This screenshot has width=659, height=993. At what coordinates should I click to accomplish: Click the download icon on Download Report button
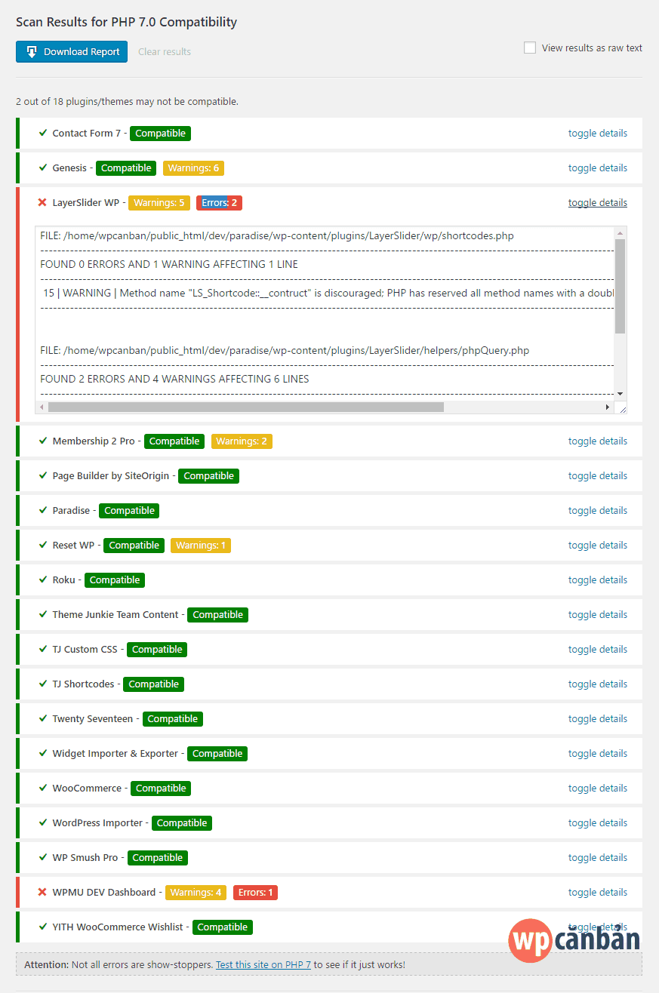coord(31,51)
